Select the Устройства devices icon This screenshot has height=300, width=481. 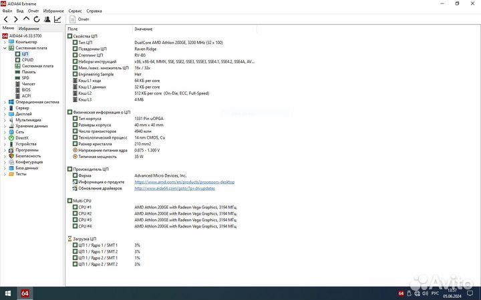click(x=11, y=144)
